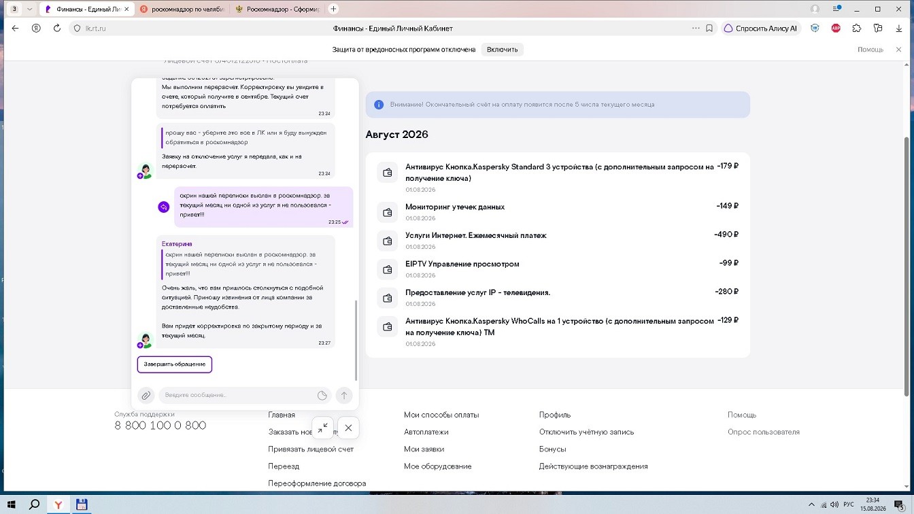
Task: Bookmark this page with the bookmark icon
Action: coord(709,29)
